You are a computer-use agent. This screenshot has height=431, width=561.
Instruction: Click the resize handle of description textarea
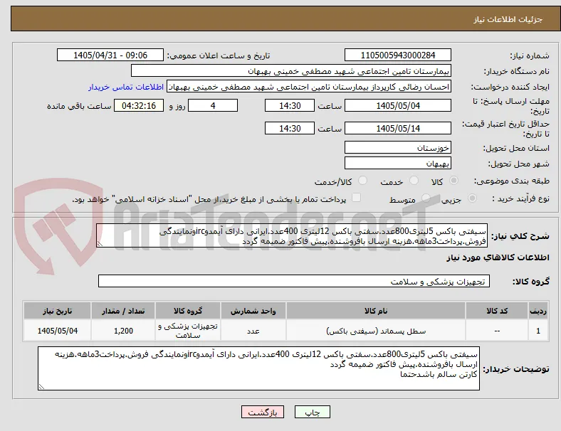tap(100, 244)
